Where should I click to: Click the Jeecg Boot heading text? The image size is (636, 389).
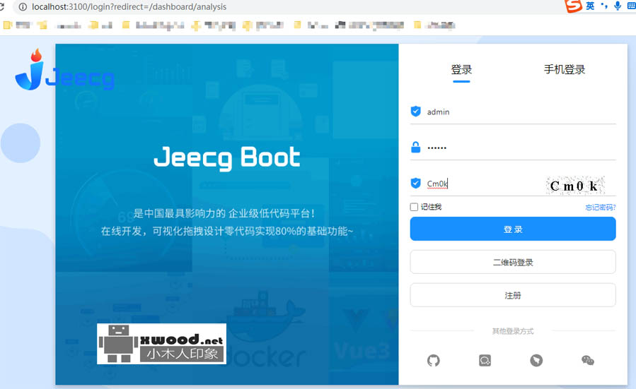227,158
